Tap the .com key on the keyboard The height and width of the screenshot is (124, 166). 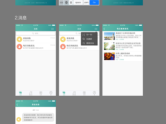[x=86, y=3]
